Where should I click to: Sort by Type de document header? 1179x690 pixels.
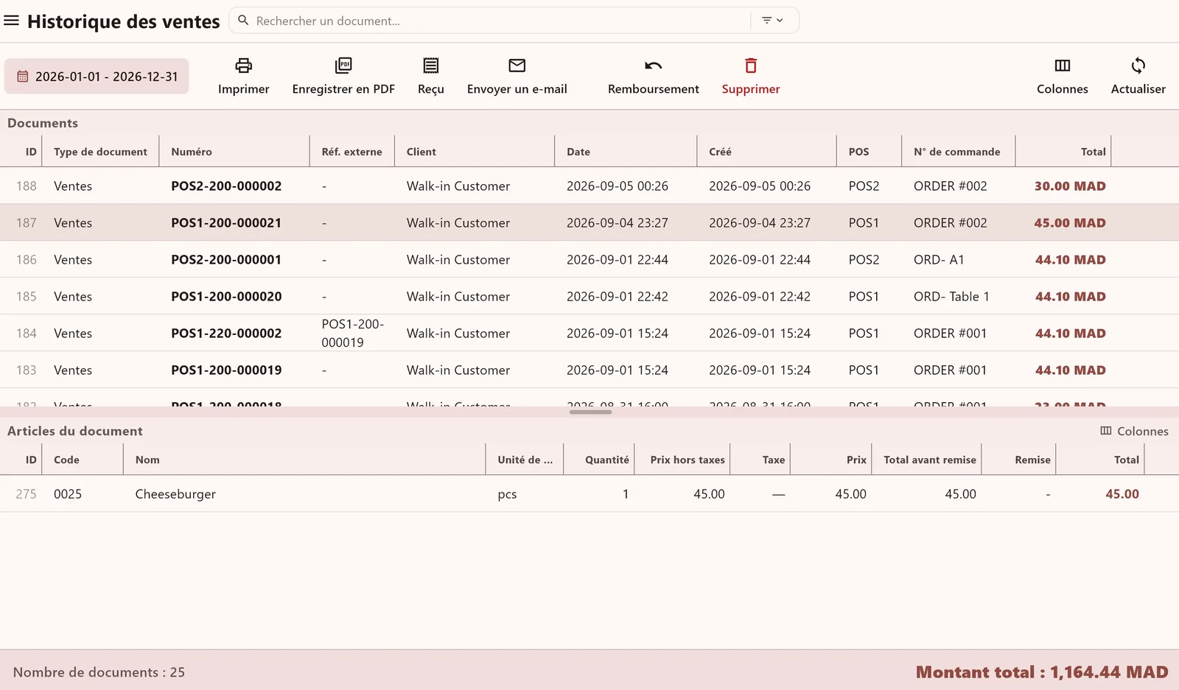[100, 152]
